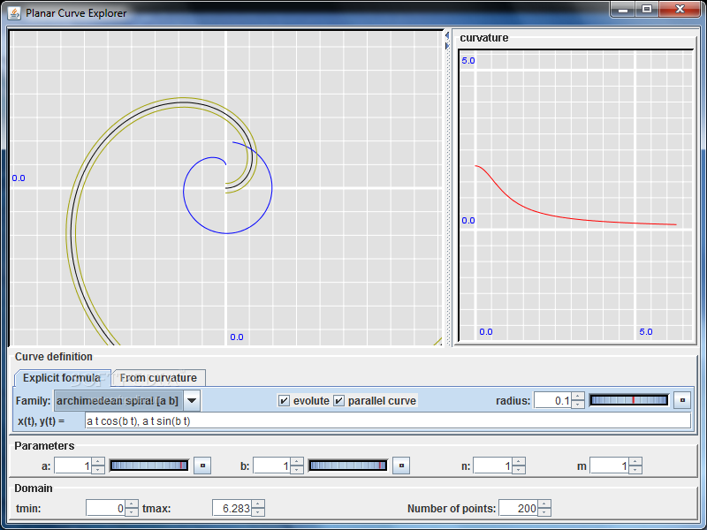Image resolution: width=707 pixels, height=530 pixels.
Task: Increase radius with the up stepper
Action: (578, 396)
